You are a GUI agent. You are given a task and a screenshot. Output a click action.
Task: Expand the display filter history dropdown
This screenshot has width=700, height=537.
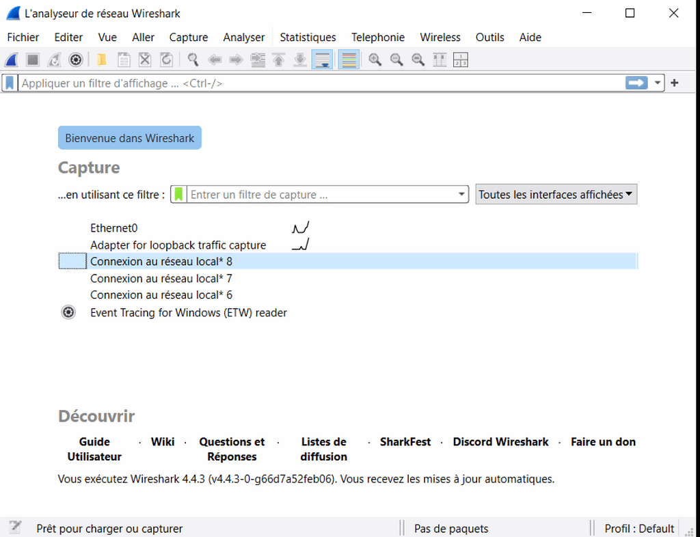click(x=658, y=83)
